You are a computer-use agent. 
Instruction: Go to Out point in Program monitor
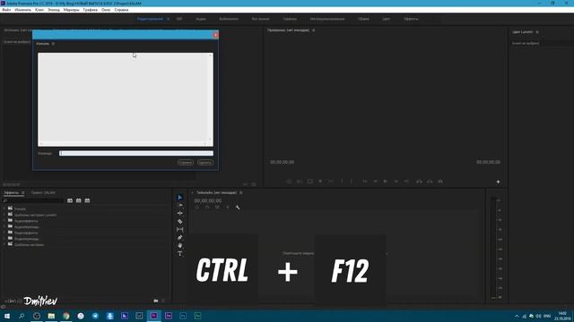406,182
